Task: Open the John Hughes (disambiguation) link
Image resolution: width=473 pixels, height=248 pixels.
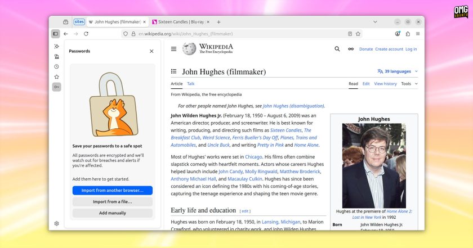Action: coord(293,106)
